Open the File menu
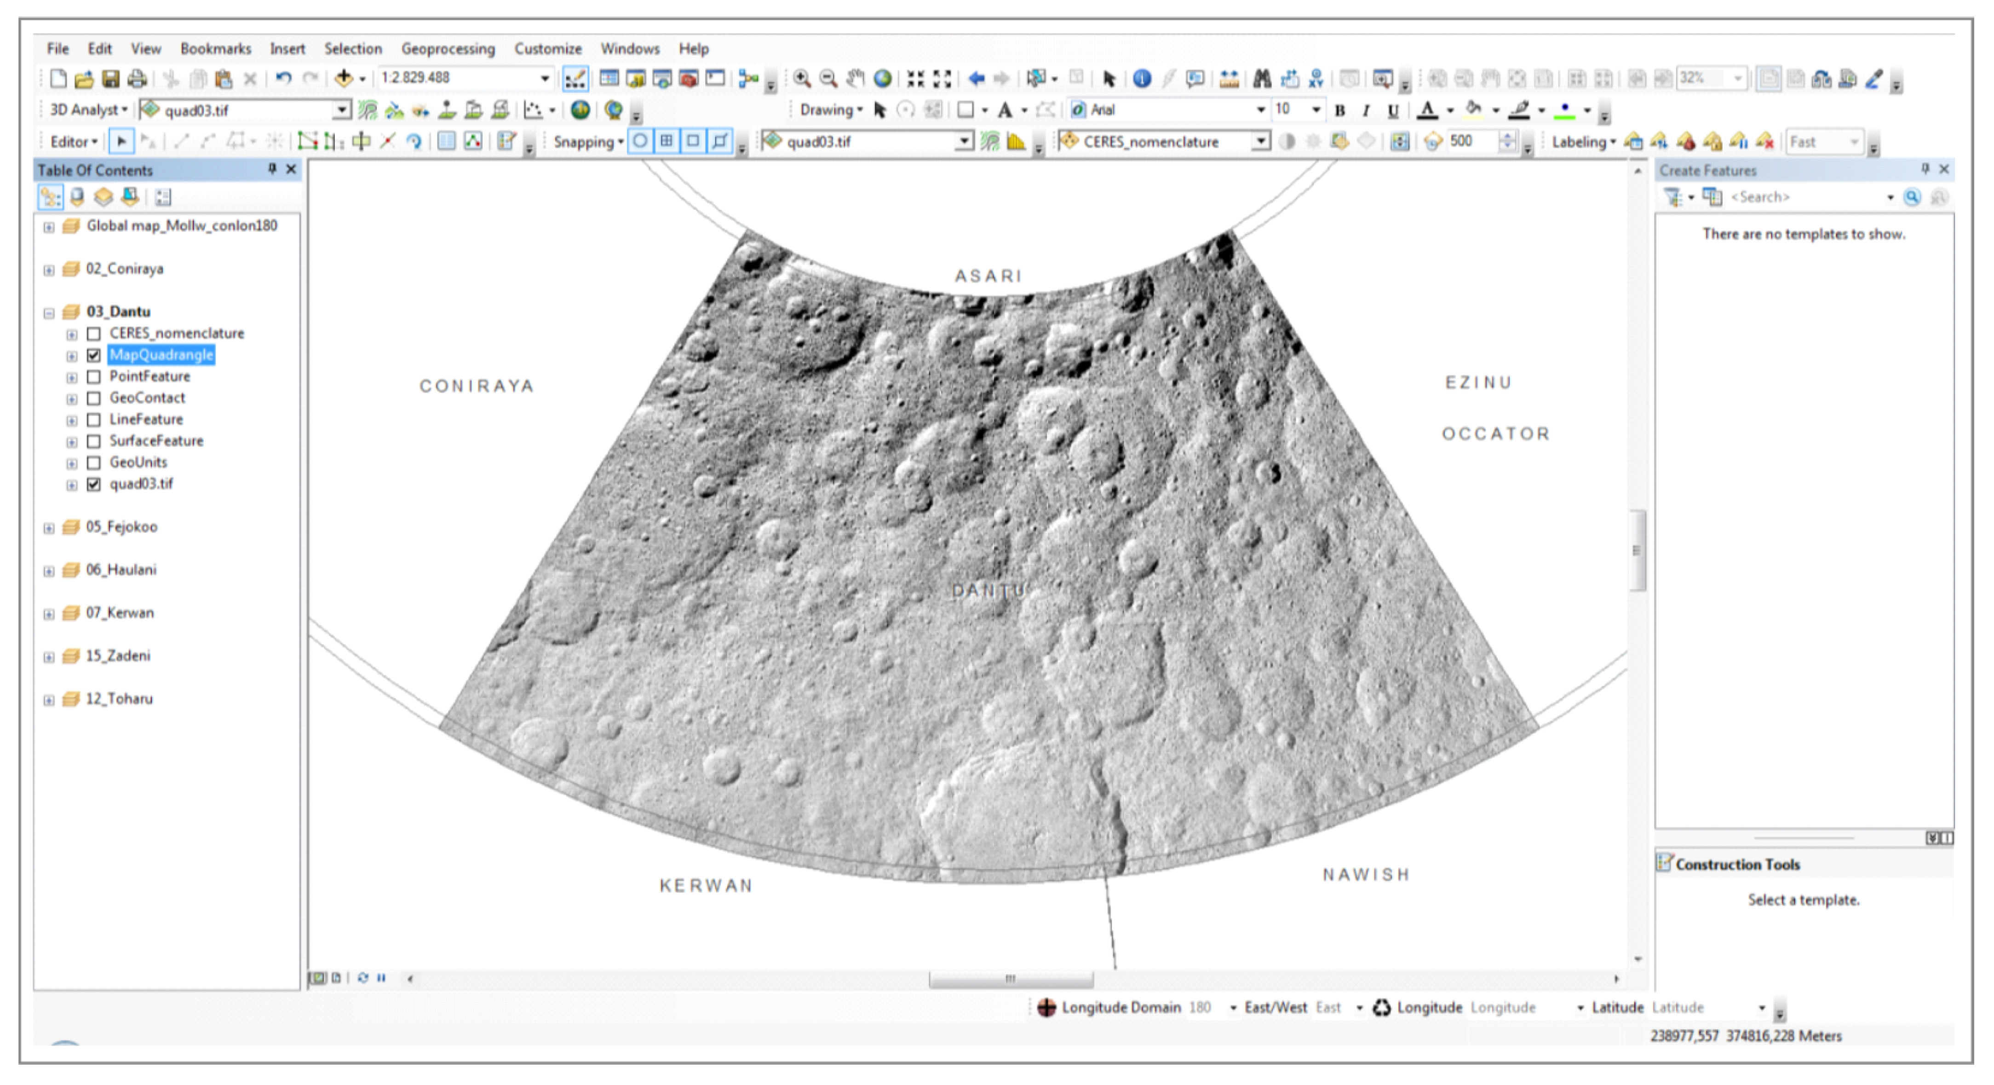The image size is (1994, 1085). (x=58, y=49)
